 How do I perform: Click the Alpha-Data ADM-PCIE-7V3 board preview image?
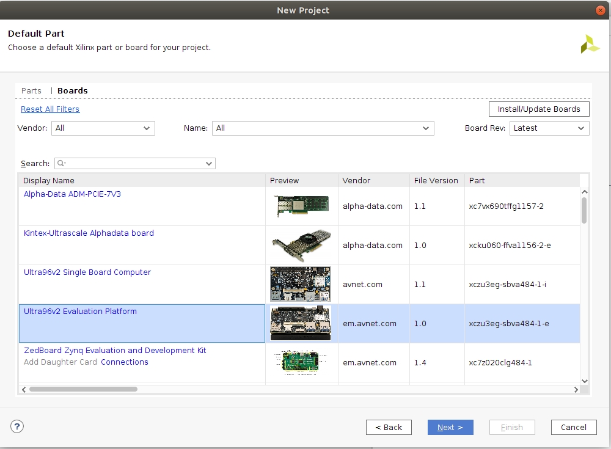[301, 206]
